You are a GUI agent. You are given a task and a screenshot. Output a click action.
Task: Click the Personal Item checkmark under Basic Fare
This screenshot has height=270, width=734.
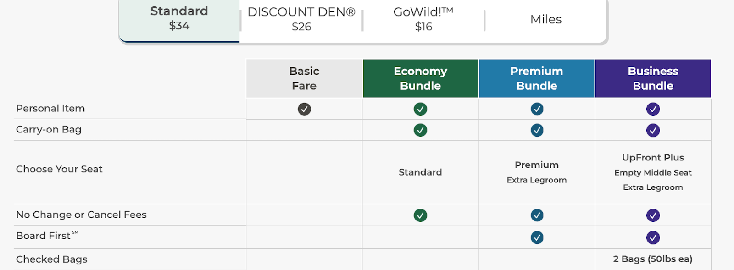coord(303,109)
